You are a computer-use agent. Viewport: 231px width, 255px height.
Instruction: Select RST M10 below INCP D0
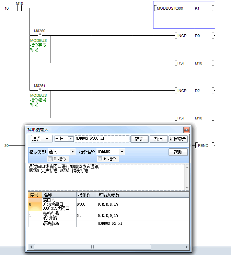194,63
